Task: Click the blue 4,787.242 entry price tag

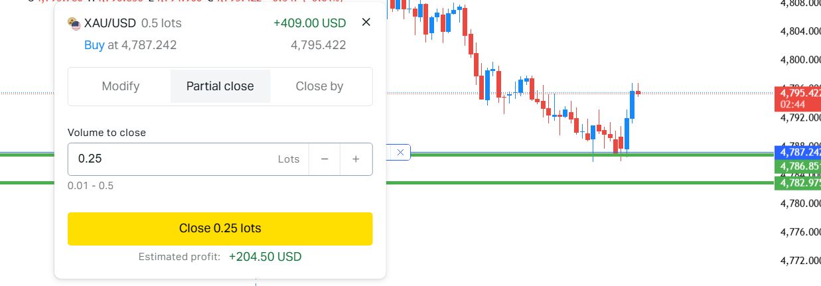Action: (x=797, y=152)
